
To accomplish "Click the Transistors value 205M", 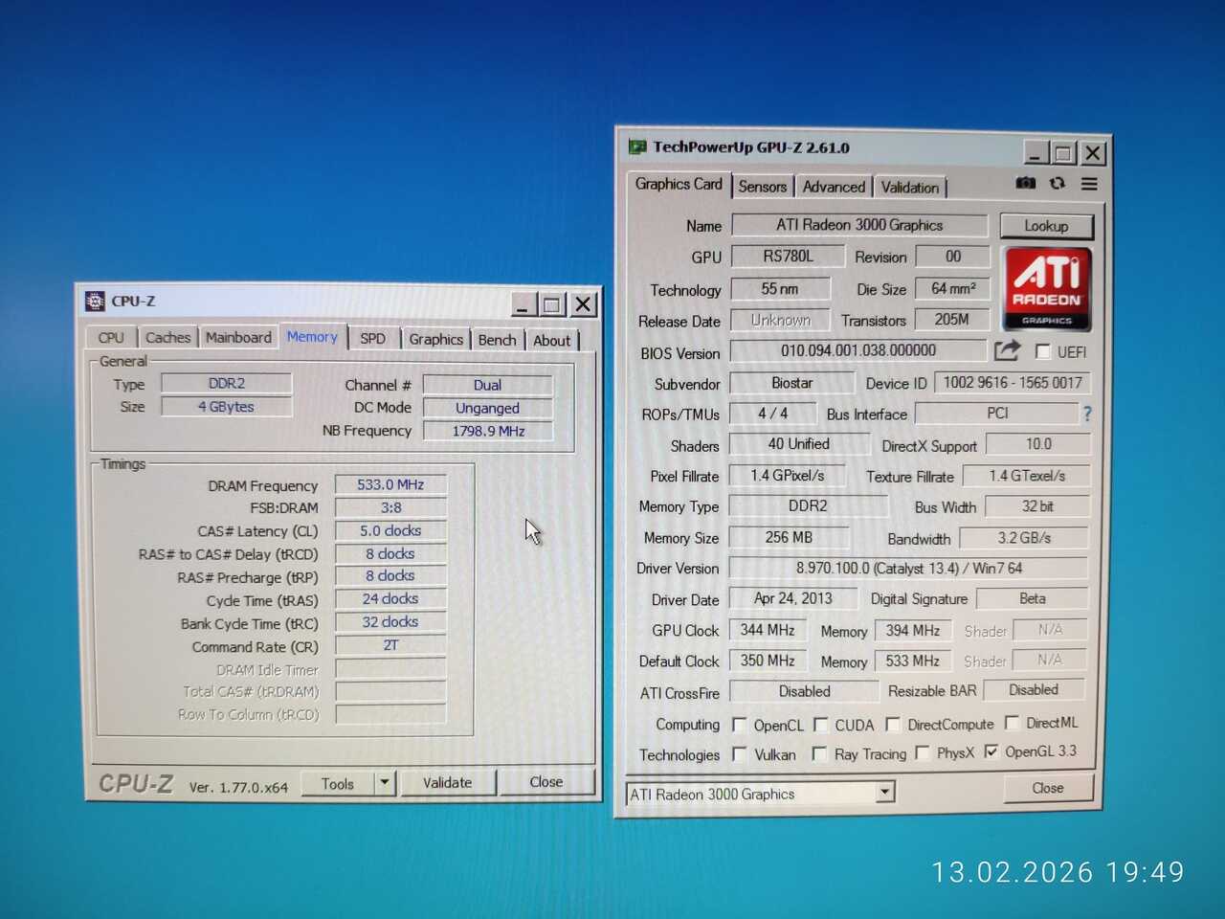I will coord(951,319).
